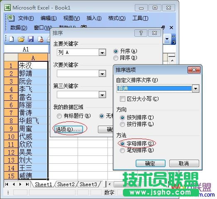Switch to Sheet3 tab
Viewport: 217px width, 199px height.
point(88,184)
